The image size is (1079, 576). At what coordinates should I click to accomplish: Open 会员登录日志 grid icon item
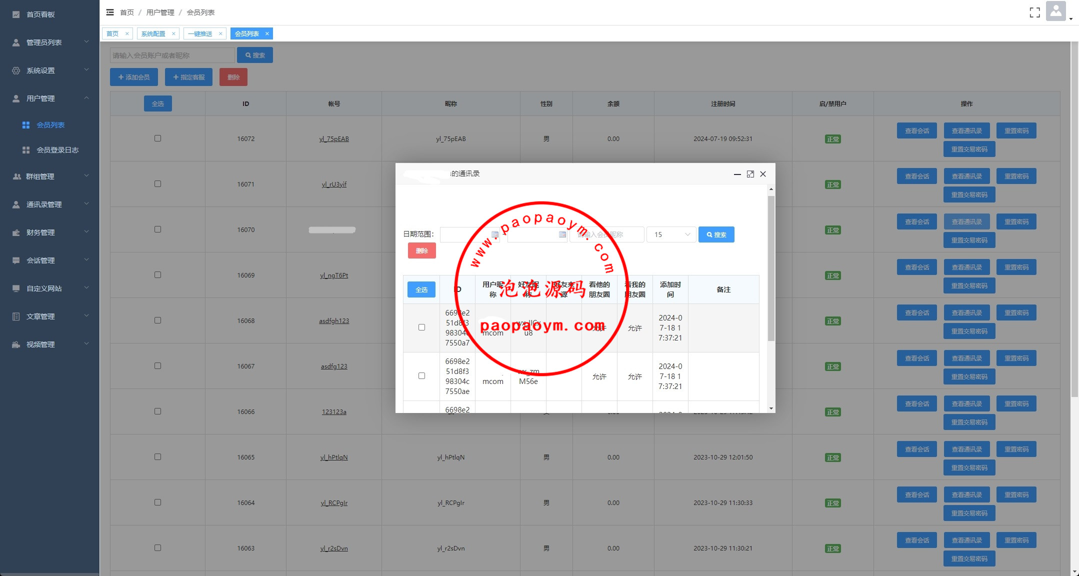point(26,150)
